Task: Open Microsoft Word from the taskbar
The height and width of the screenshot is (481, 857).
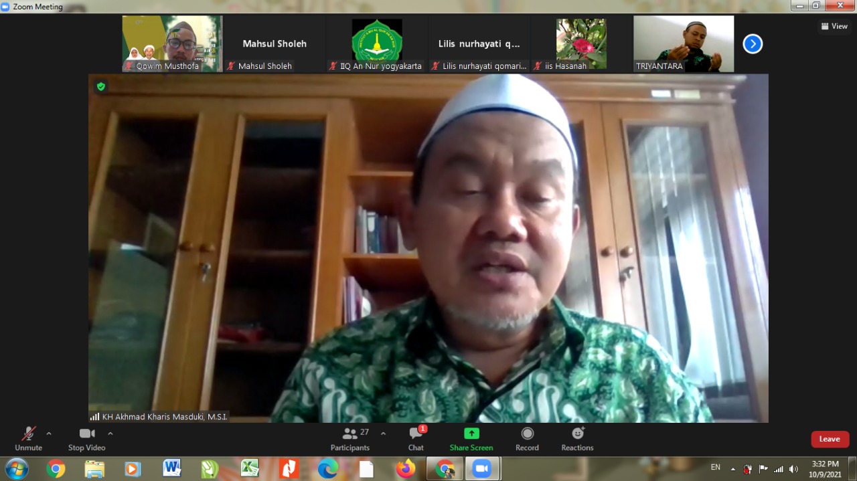Action: tap(171, 469)
